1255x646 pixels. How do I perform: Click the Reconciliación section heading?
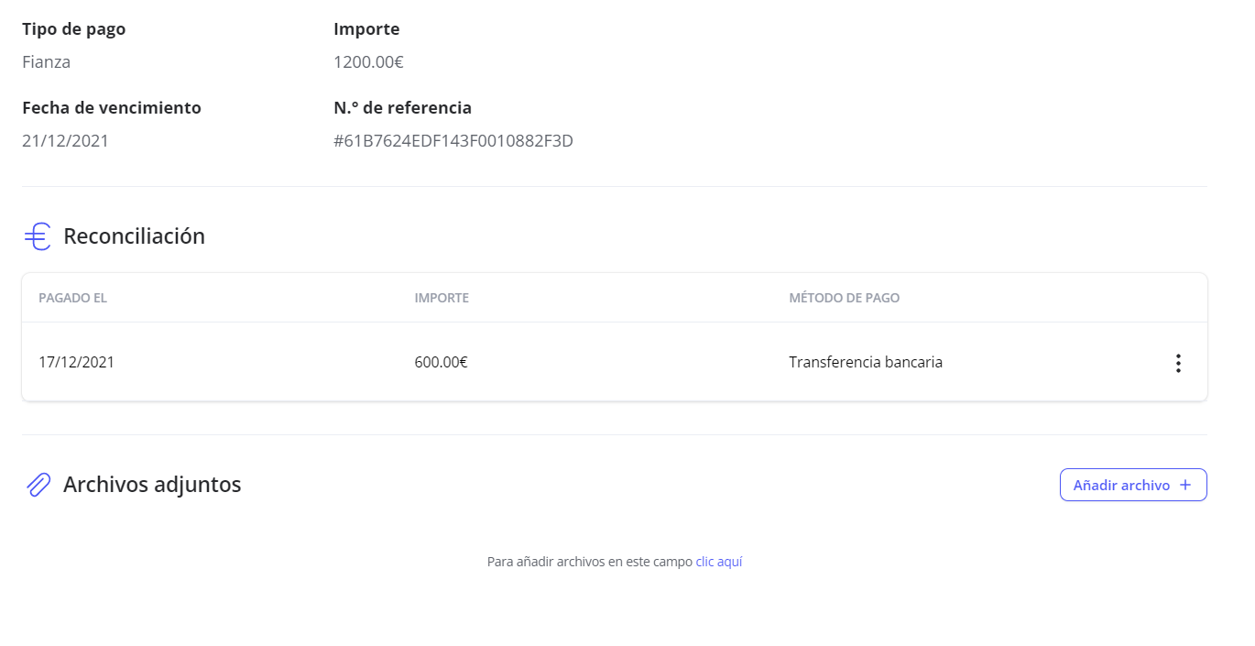pyautogui.click(x=134, y=236)
